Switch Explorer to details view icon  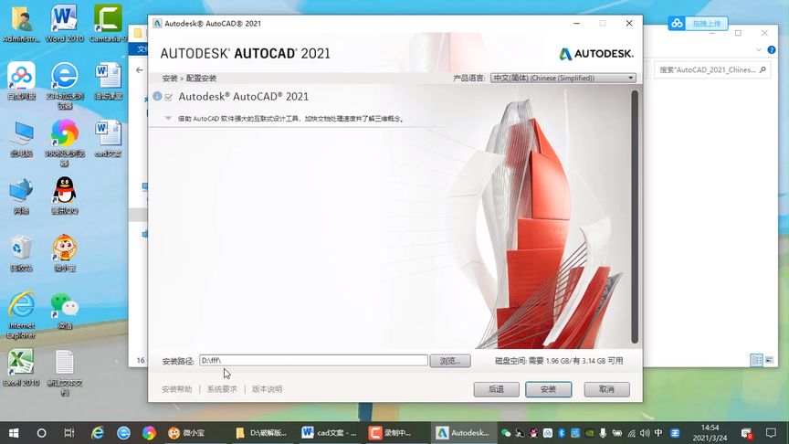pyautogui.click(x=756, y=360)
